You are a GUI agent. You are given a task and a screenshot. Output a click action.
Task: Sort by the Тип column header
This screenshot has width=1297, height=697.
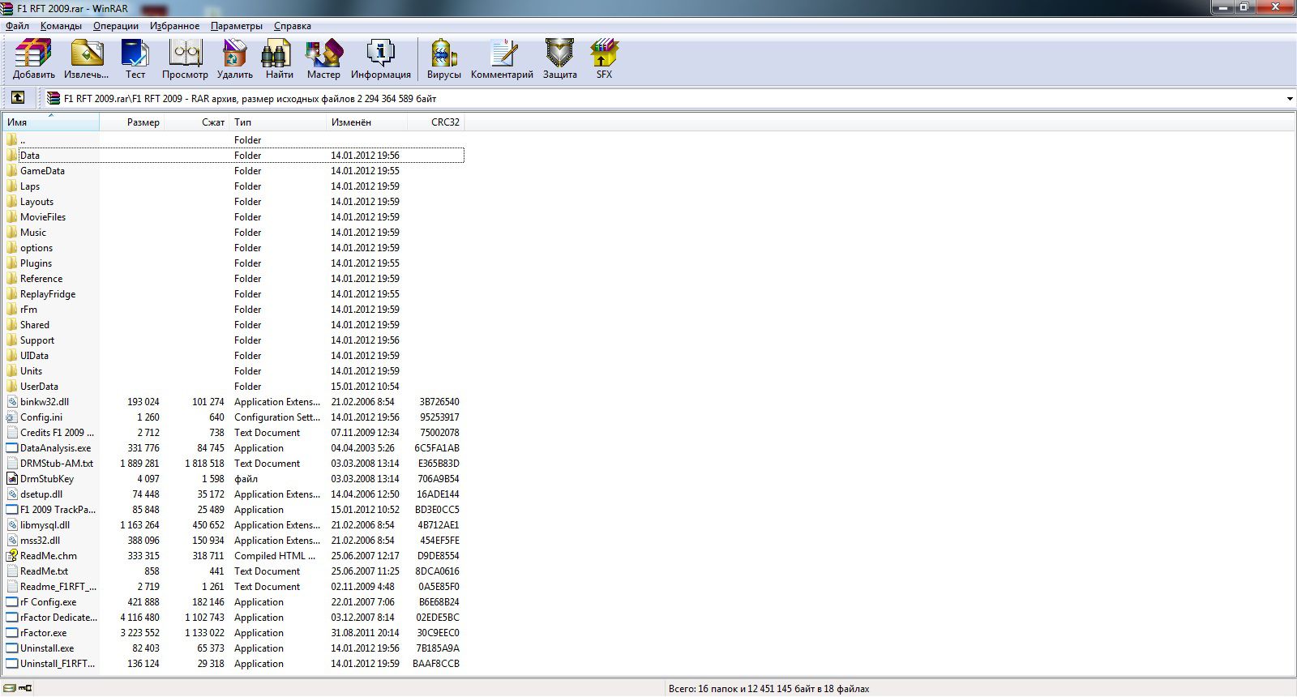coord(277,122)
